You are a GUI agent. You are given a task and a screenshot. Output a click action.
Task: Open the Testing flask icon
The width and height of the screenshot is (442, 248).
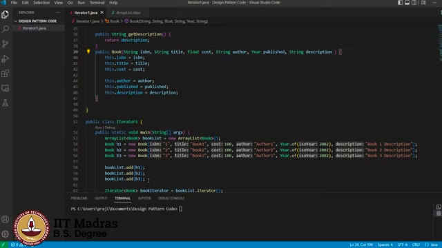pyautogui.click(x=5, y=103)
